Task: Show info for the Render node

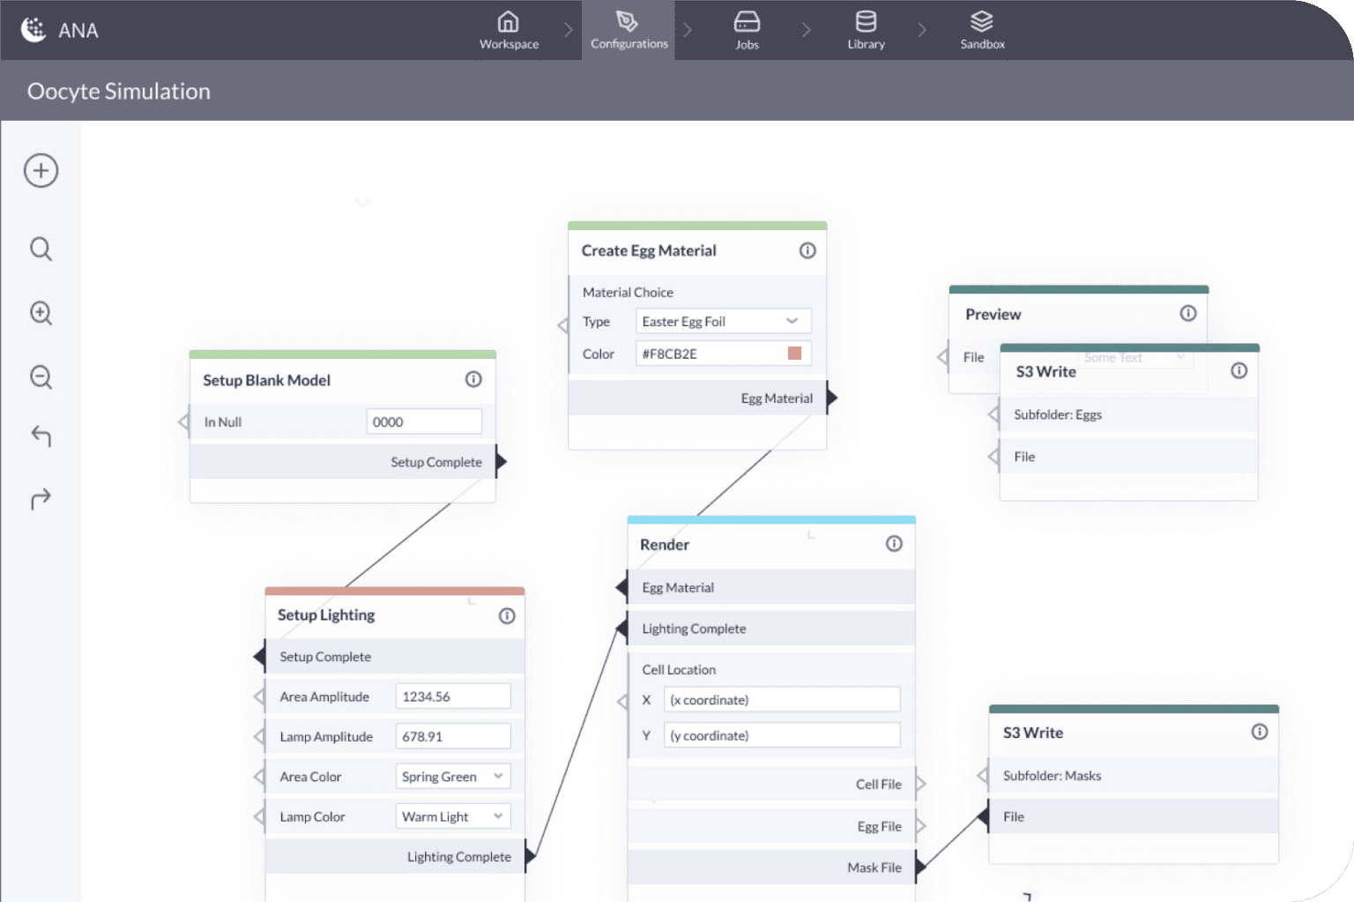Action: pyautogui.click(x=894, y=544)
